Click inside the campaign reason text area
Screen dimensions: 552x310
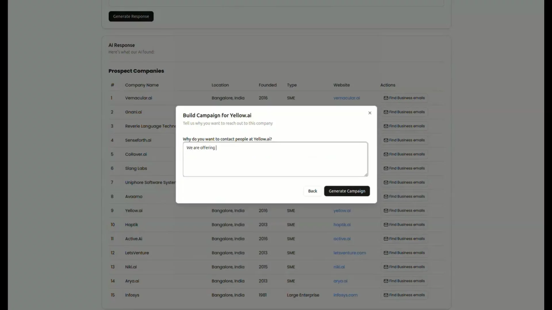tap(275, 159)
